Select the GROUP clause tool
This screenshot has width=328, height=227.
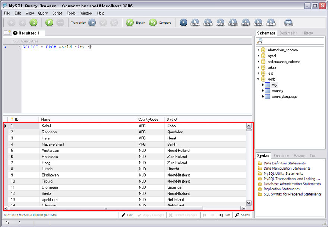pos(233,22)
